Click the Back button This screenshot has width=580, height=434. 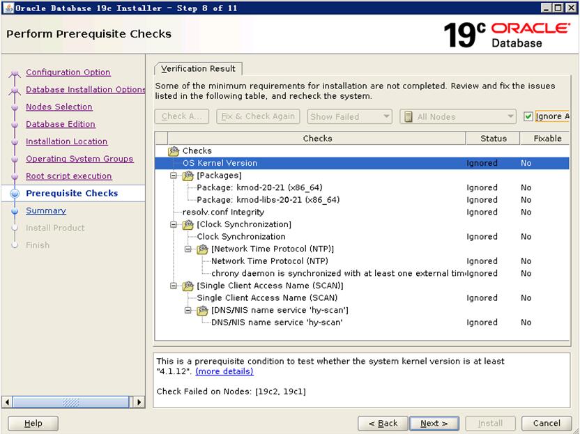383,424
